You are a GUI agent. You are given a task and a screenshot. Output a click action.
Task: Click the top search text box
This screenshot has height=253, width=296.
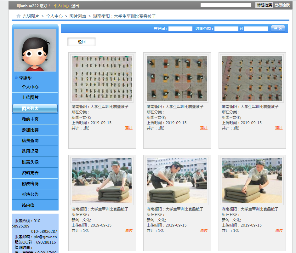click(x=226, y=5)
